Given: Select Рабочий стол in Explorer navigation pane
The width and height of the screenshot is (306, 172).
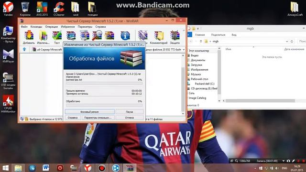Looking at the screenshot, I should [199, 79].
